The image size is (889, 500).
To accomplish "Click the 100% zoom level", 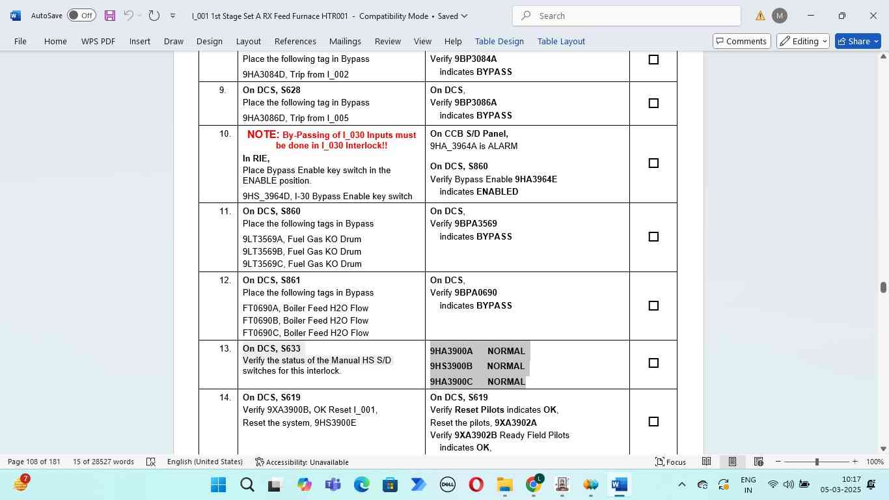I will pyautogui.click(x=874, y=462).
